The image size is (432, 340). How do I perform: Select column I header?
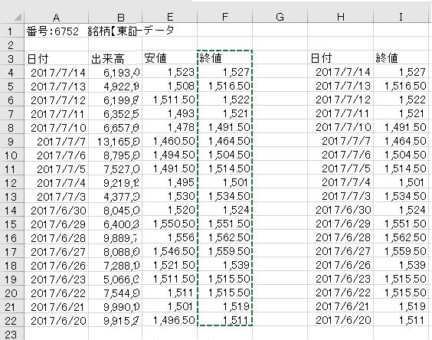tap(401, 17)
